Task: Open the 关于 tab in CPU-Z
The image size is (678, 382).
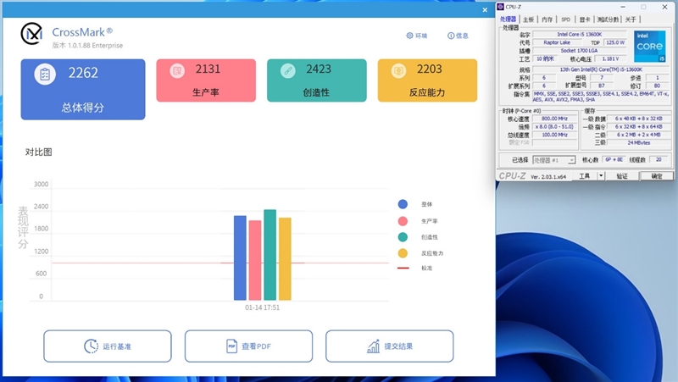Action: point(631,19)
